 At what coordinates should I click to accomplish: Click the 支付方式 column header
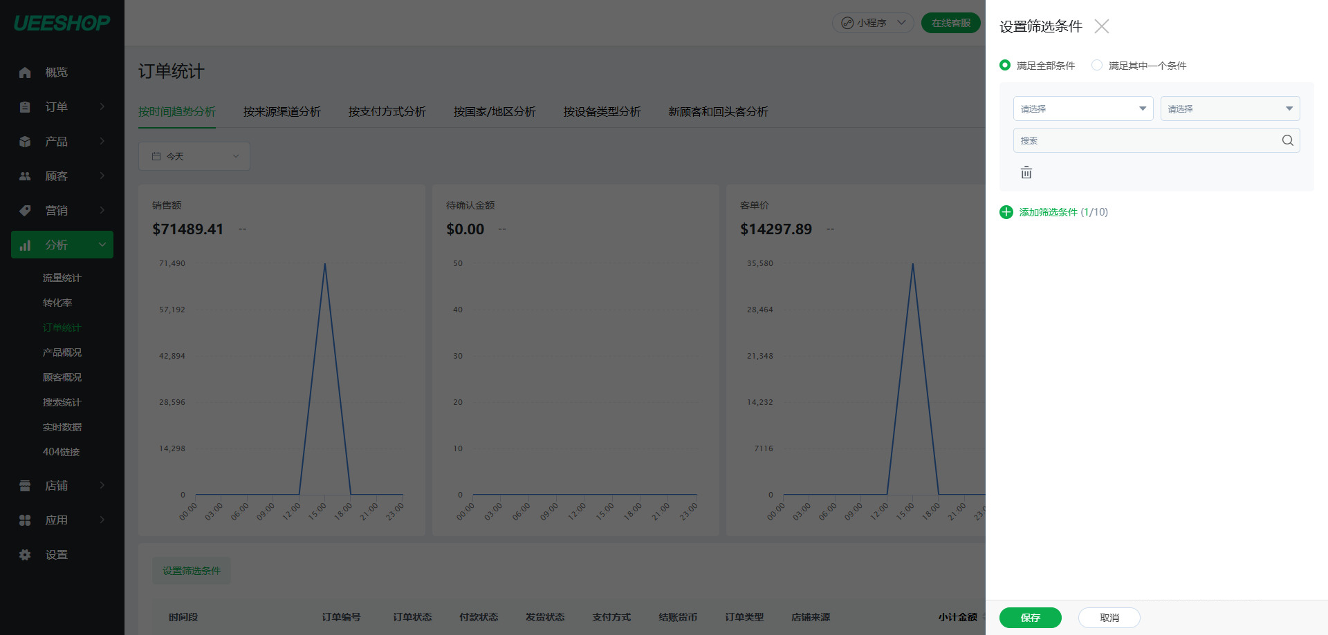pyautogui.click(x=611, y=617)
